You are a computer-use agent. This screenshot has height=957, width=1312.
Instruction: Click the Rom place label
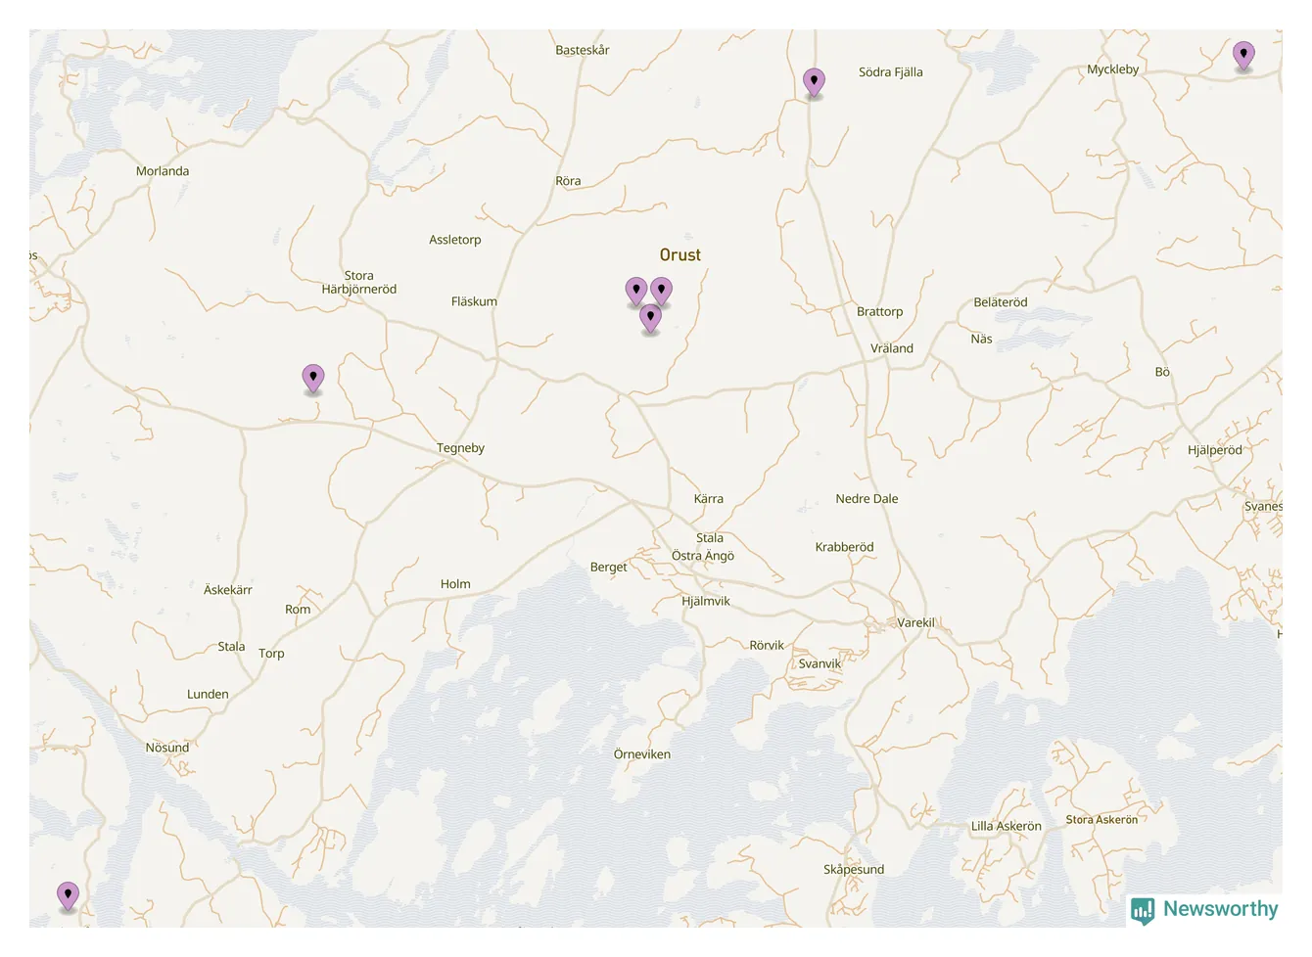(x=298, y=610)
